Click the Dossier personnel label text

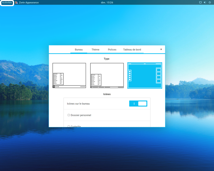point(81,115)
